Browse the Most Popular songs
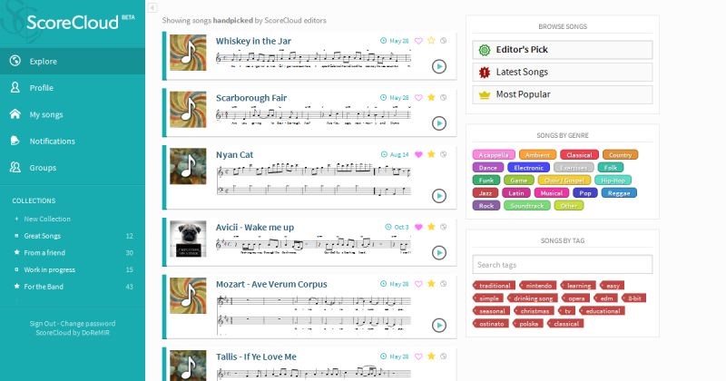 tap(563, 94)
